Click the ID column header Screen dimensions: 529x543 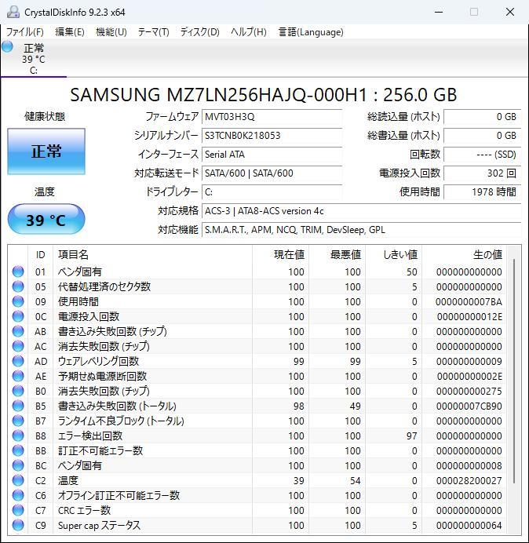click(41, 254)
